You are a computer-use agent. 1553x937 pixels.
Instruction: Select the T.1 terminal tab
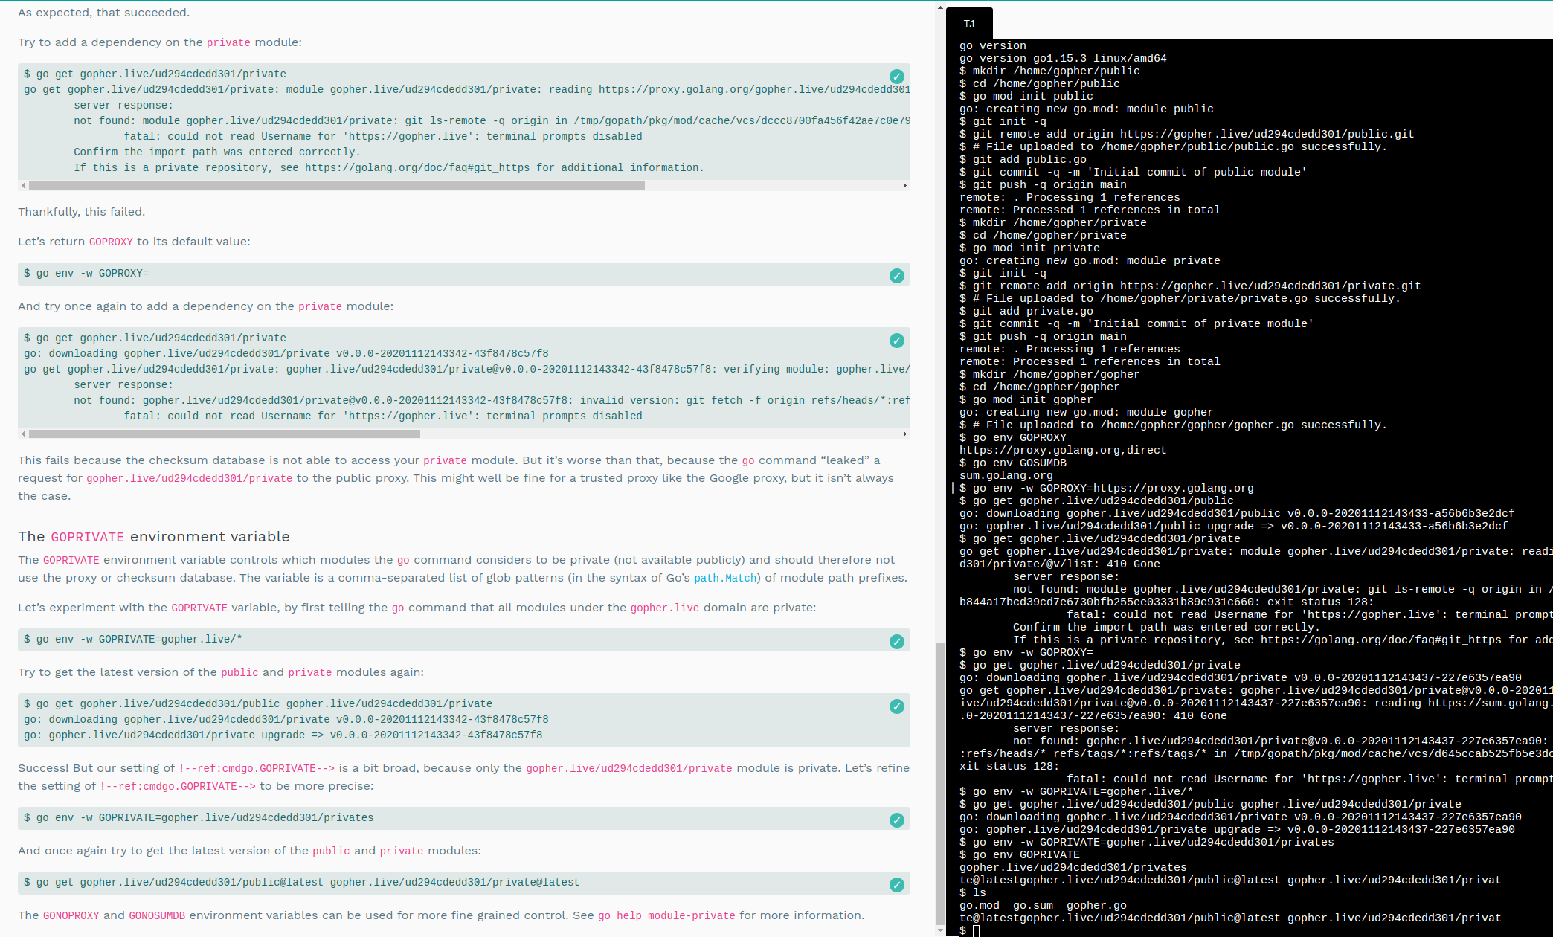(x=969, y=24)
